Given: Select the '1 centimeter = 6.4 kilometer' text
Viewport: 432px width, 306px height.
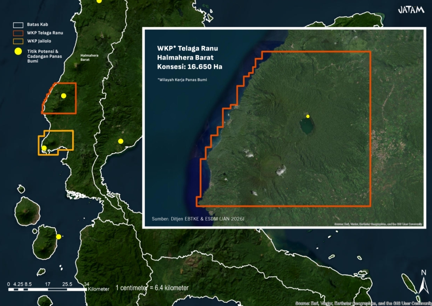Looking at the screenshot, I should (152, 288).
